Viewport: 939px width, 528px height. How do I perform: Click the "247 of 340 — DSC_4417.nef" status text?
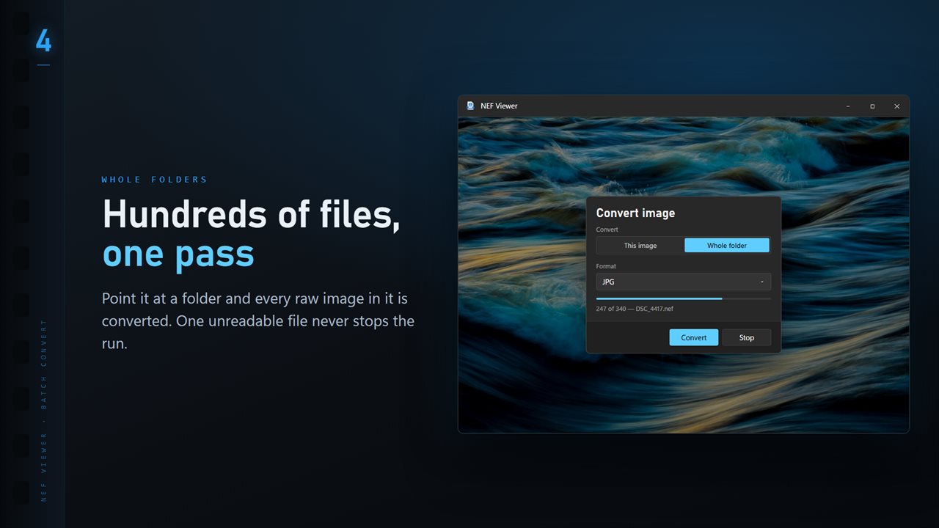(635, 309)
